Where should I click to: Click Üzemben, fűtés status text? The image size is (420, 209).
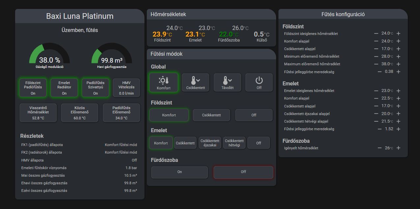coord(80,30)
